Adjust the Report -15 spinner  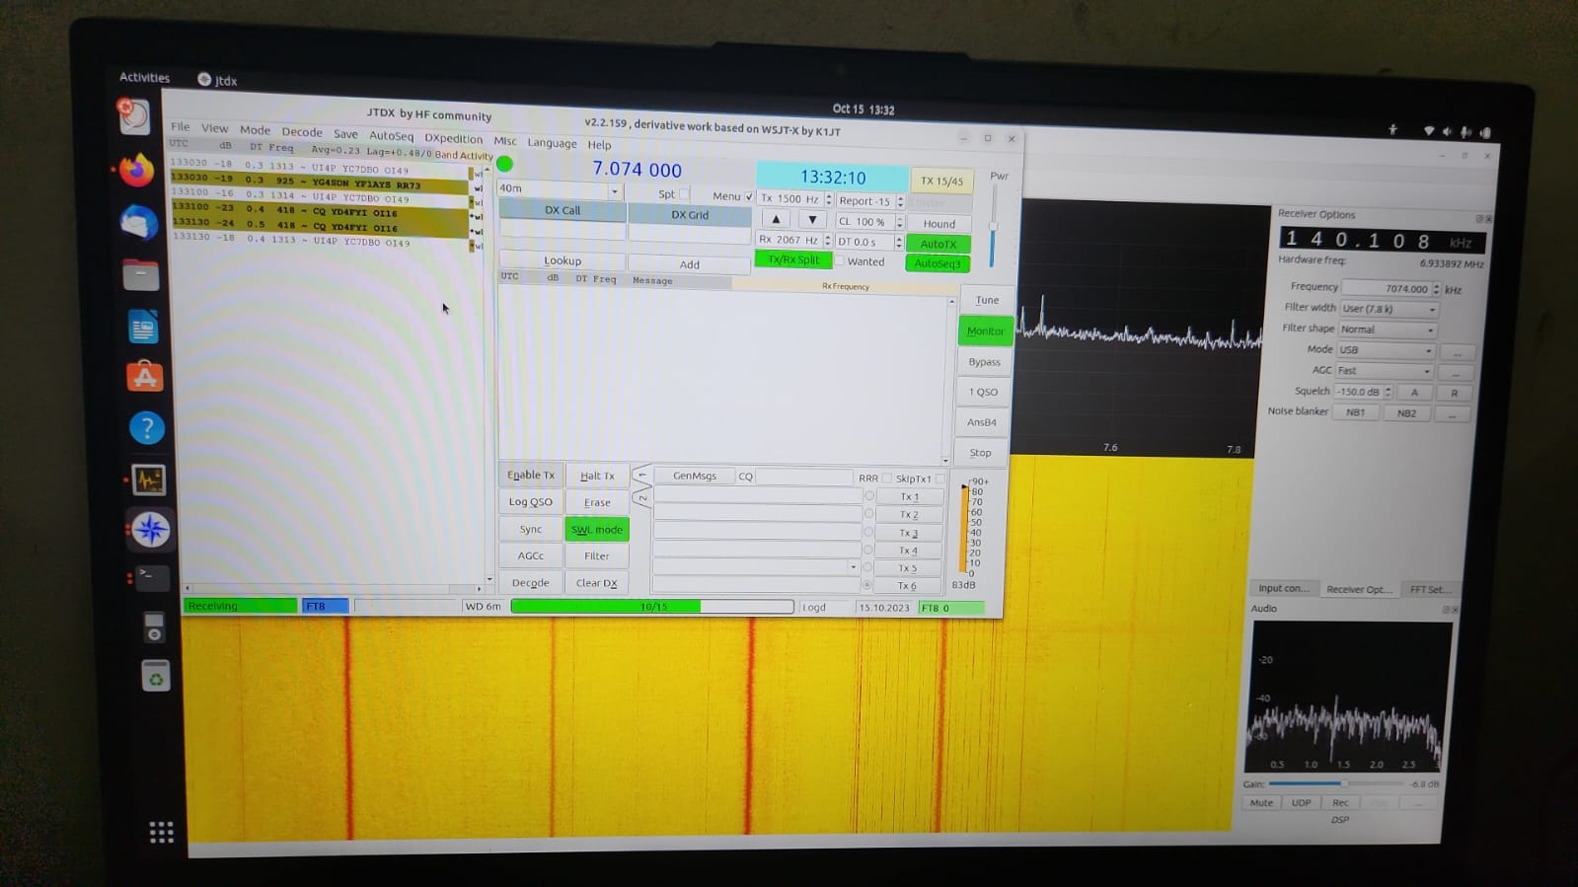pos(900,201)
